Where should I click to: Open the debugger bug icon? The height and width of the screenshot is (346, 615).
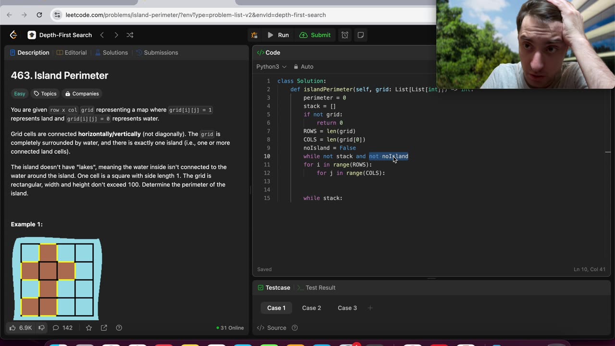point(254,35)
